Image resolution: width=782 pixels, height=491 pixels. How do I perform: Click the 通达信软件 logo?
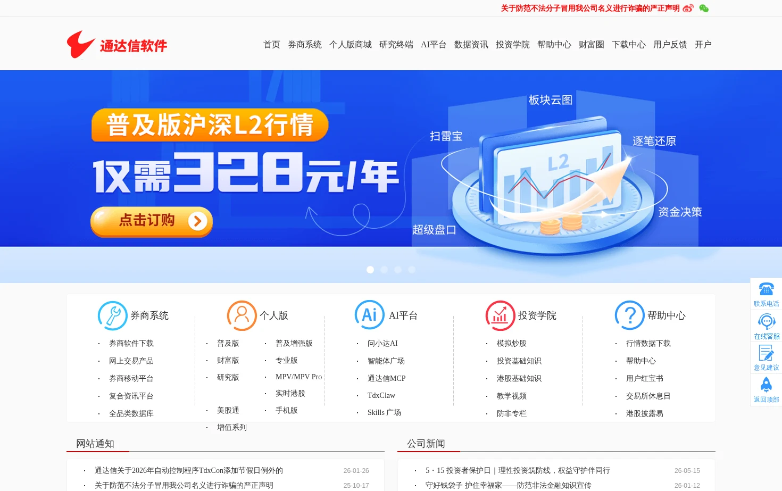[x=117, y=45]
